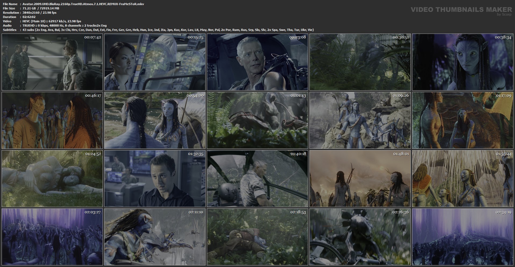
Task: Choose the thumbnail at 01:09:26
Action: pyautogui.click(x=360, y=120)
